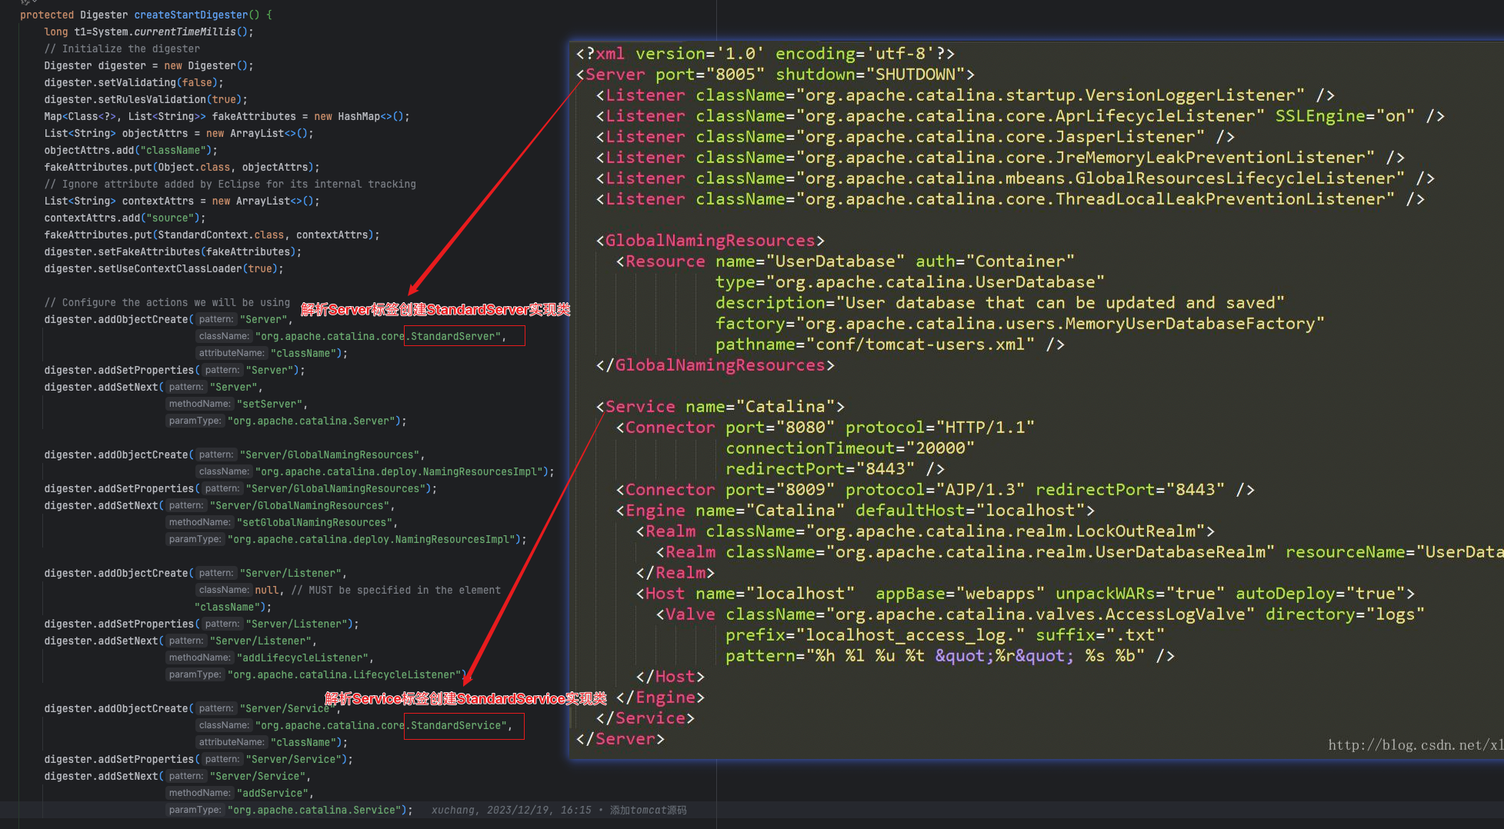This screenshot has width=1504, height=829.
Task: Click the Valve pattern attribute line
Action: [x=950, y=655]
